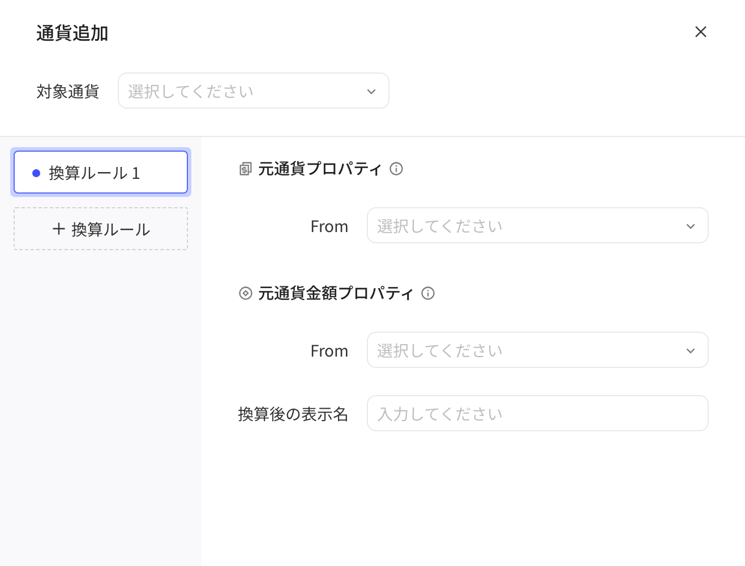Open the From dropdown under 元通貨金額プロパティ
This screenshot has width=745, height=566.
(538, 350)
